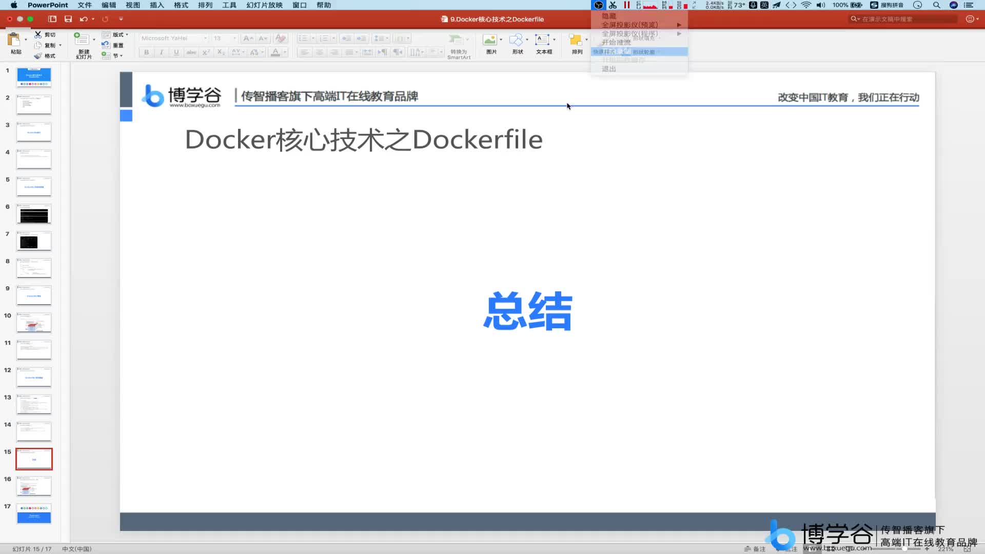Open the 编辑 (Edit) menu
This screenshot has height=554, width=985.
pos(109,5)
